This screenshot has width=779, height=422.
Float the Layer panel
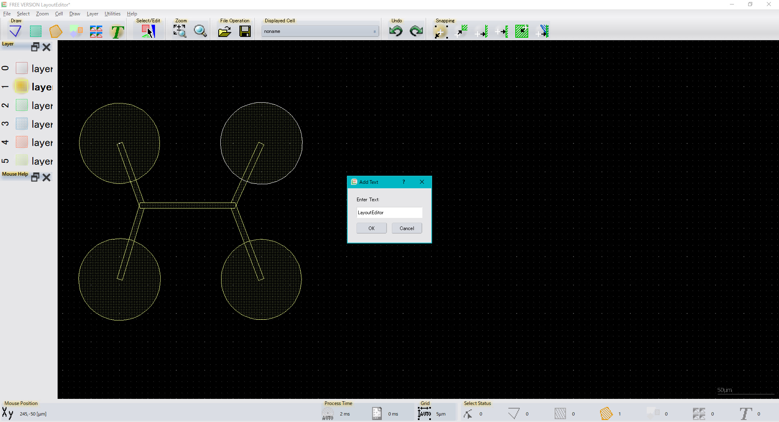(x=35, y=47)
